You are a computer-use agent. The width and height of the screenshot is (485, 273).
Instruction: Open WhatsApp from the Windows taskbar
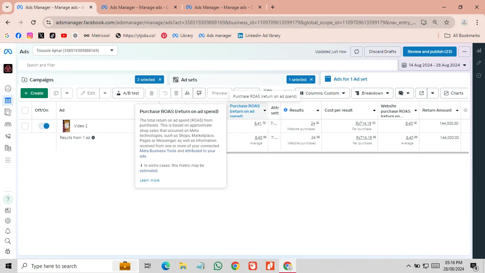[x=218, y=266]
